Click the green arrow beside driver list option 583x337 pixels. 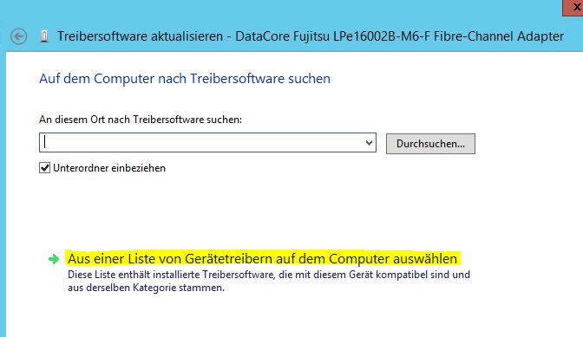click(54, 259)
